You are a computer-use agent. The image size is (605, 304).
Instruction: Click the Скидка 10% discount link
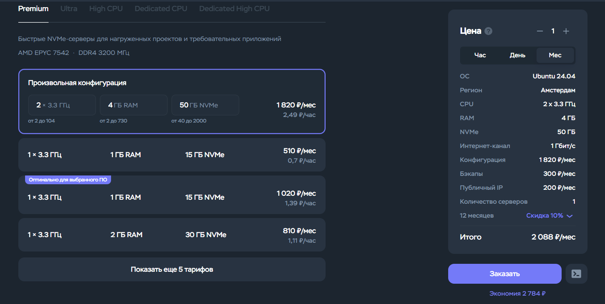pyautogui.click(x=545, y=216)
